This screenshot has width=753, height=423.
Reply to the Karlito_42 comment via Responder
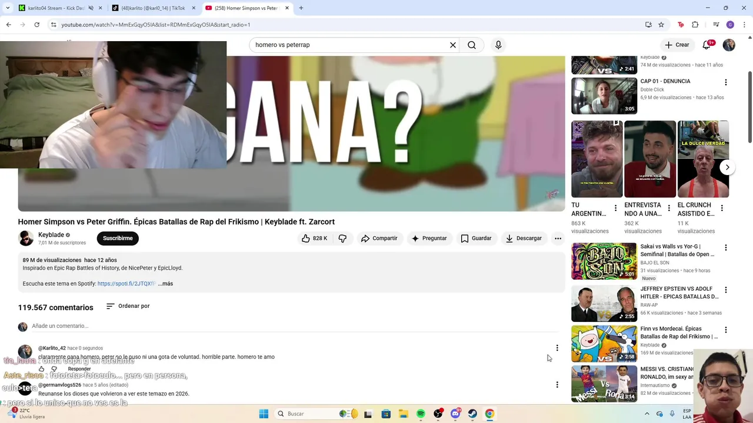79,369
